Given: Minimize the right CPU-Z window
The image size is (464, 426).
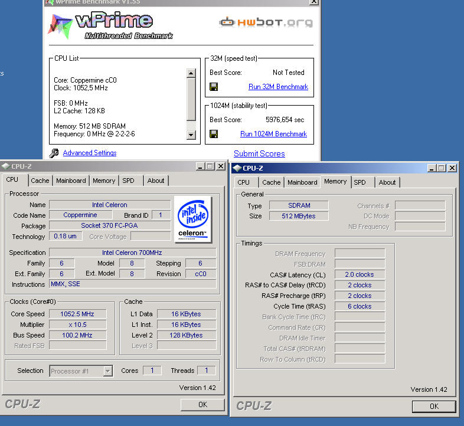Looking at the screenshot, I should 432,168.
